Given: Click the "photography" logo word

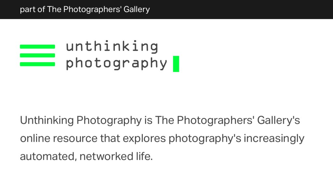Looking at the screenshot, I should [x=117, y=63].
